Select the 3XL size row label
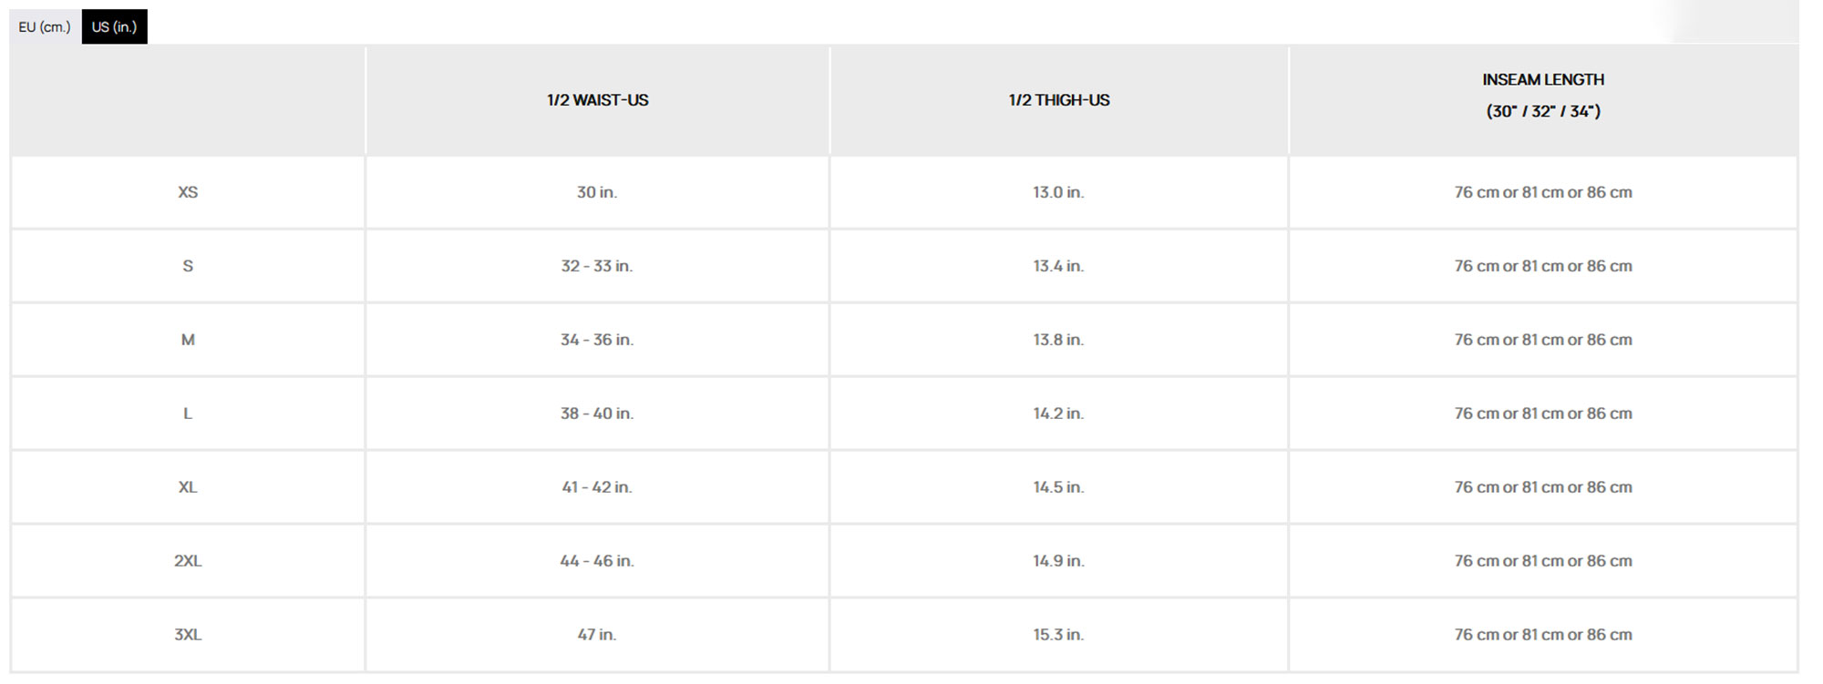This screenshot has height=684, width=1823. pyautogui.click(x=188, y=635)
